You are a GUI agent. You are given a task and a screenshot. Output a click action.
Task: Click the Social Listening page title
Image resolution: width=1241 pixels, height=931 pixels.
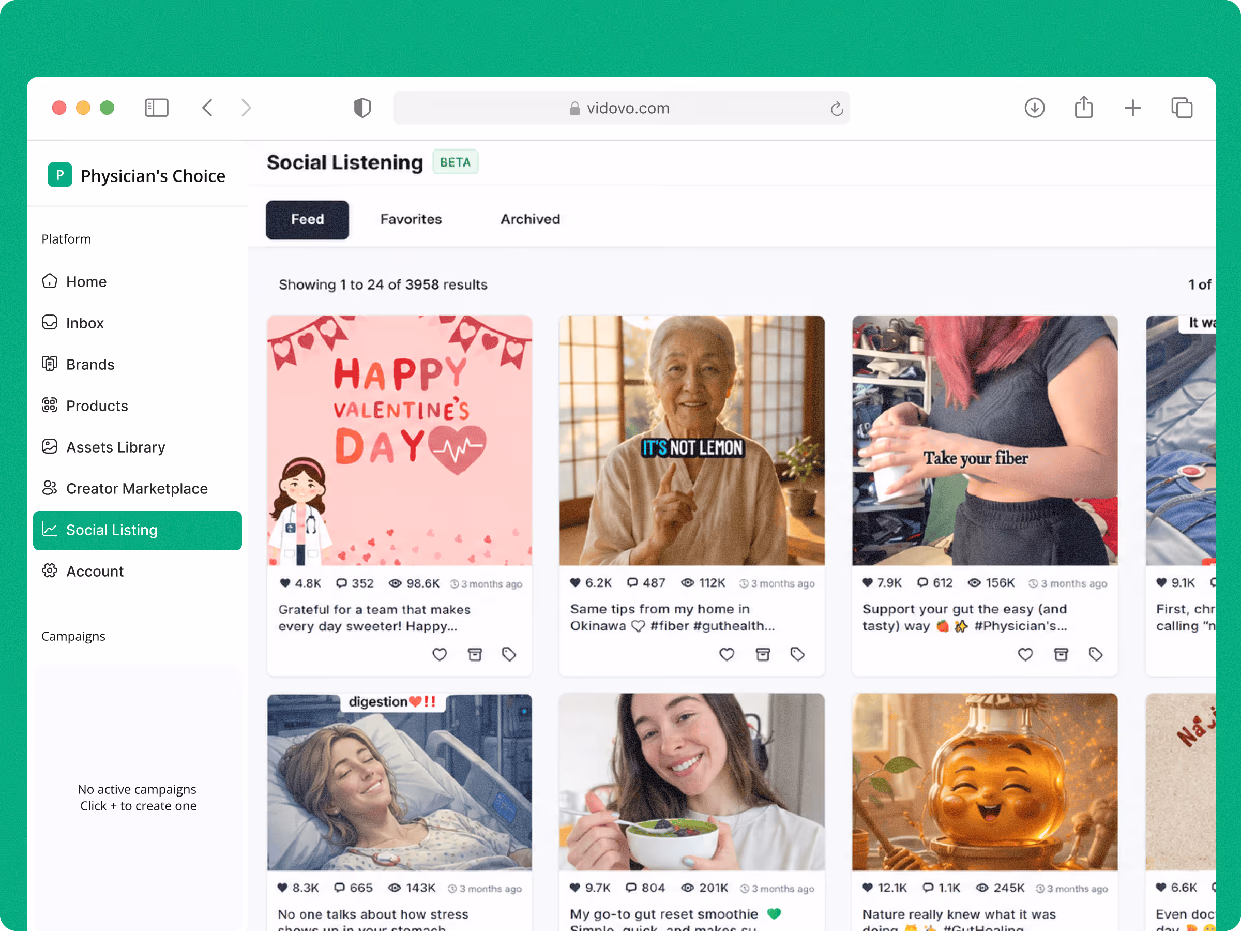point(345,162)
